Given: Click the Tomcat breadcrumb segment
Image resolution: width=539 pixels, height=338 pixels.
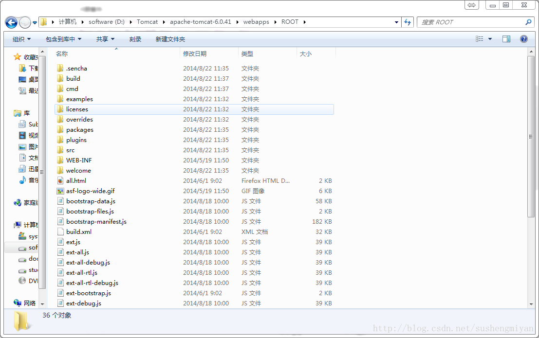Looking at the screenshot, I should tap(147, 21).
